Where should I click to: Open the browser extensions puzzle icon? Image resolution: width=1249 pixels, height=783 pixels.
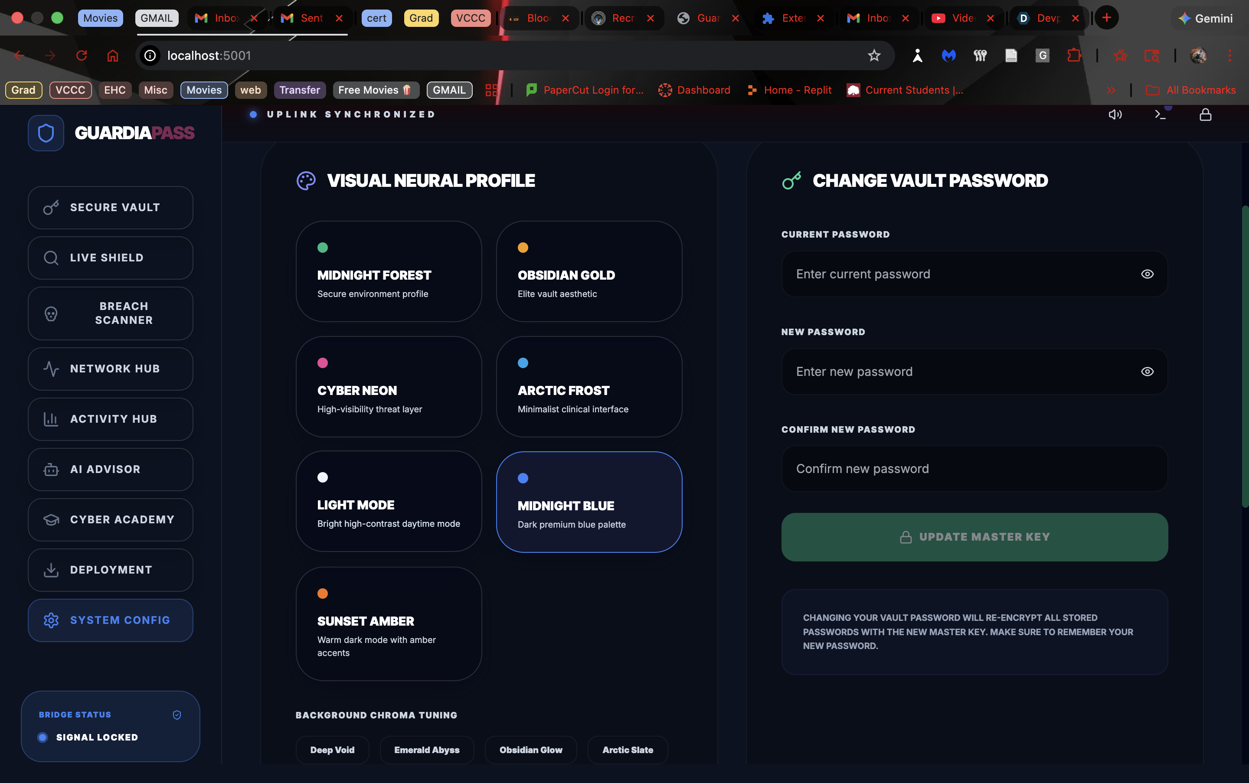(1074, 55)
